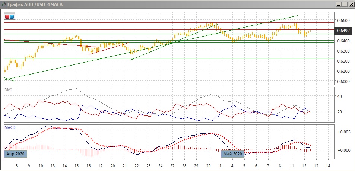This screenshot has height=171, width=355.
Task: Click the current price label 0.6492
Action: pos(343,31)
